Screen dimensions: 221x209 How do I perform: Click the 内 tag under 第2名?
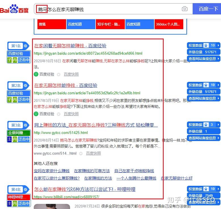pos(15,99)
